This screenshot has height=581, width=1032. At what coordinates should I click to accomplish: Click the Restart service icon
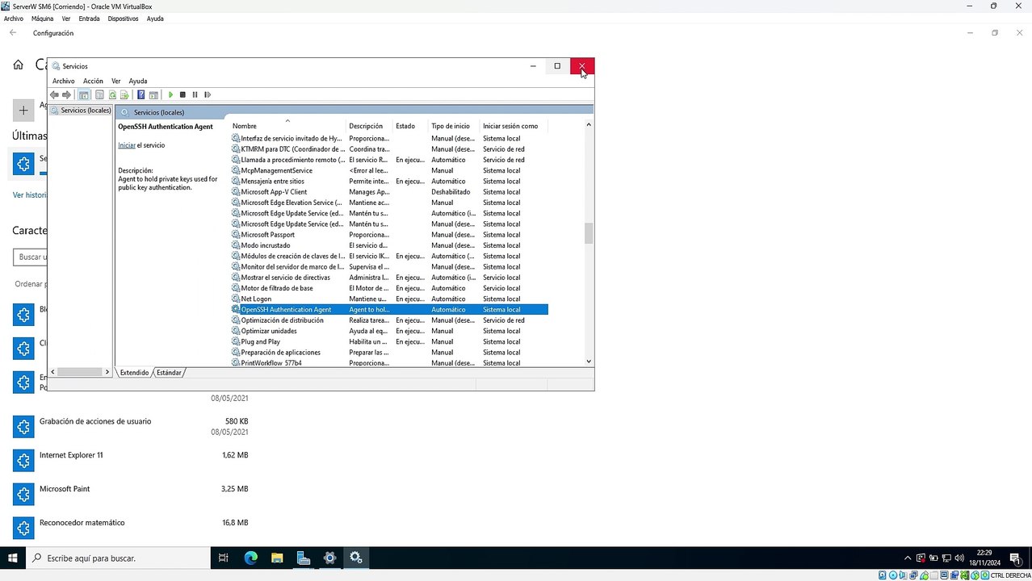[208, 94]
